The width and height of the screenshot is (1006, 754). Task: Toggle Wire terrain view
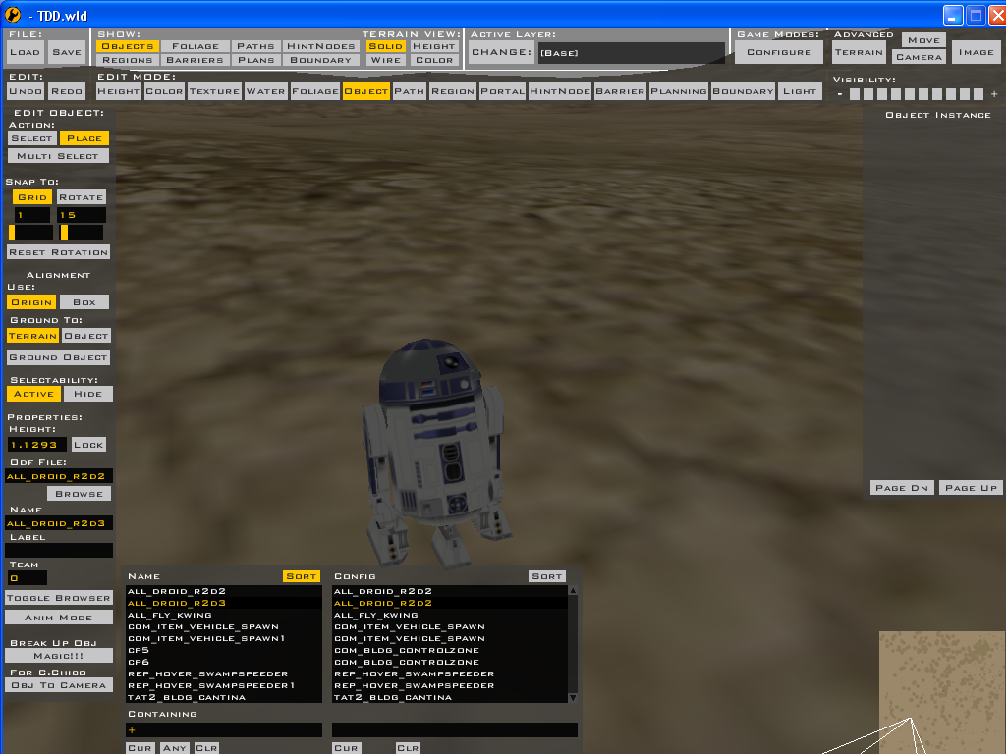(x=385, y=59)
